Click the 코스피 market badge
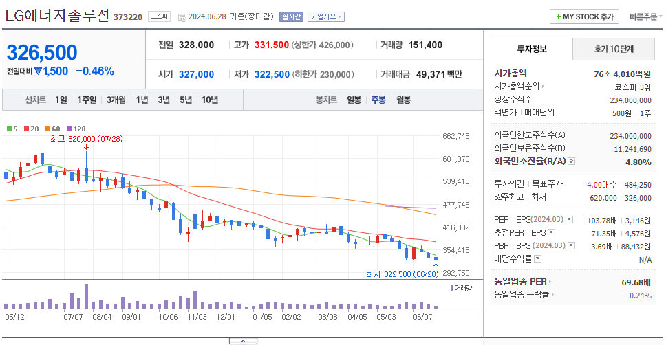666x345 pixels. click(x=160, y=16)
